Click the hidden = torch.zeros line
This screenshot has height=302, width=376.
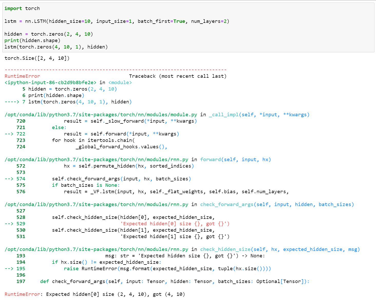tap(49, 34)
